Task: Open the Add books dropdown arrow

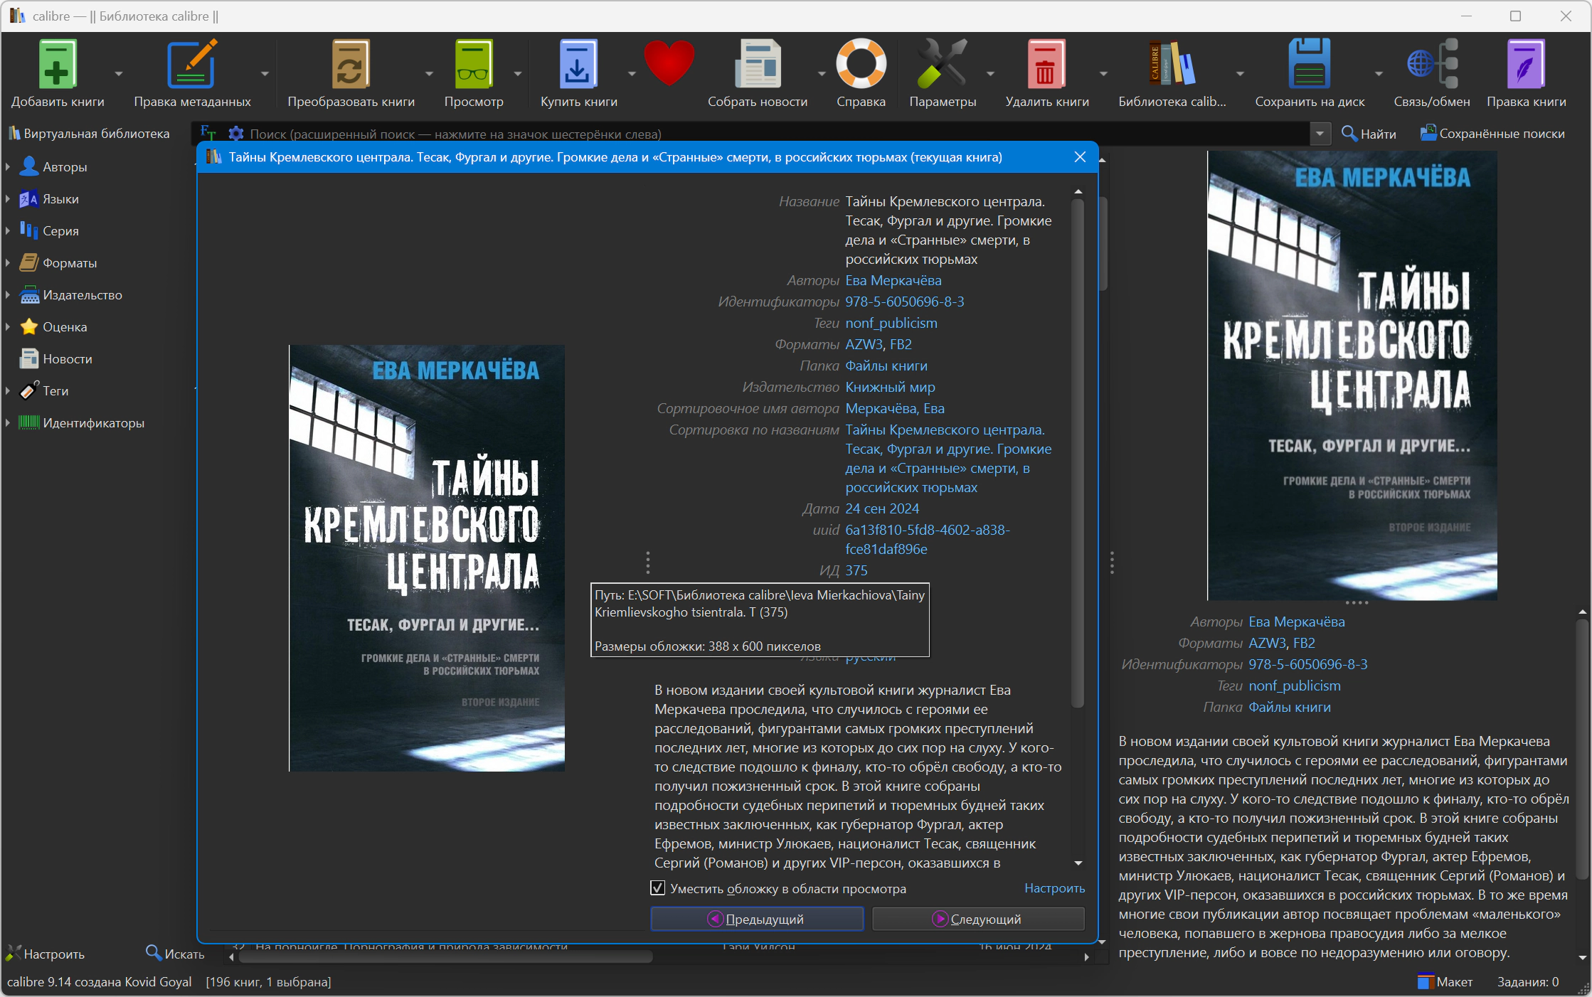Action: 119,74
